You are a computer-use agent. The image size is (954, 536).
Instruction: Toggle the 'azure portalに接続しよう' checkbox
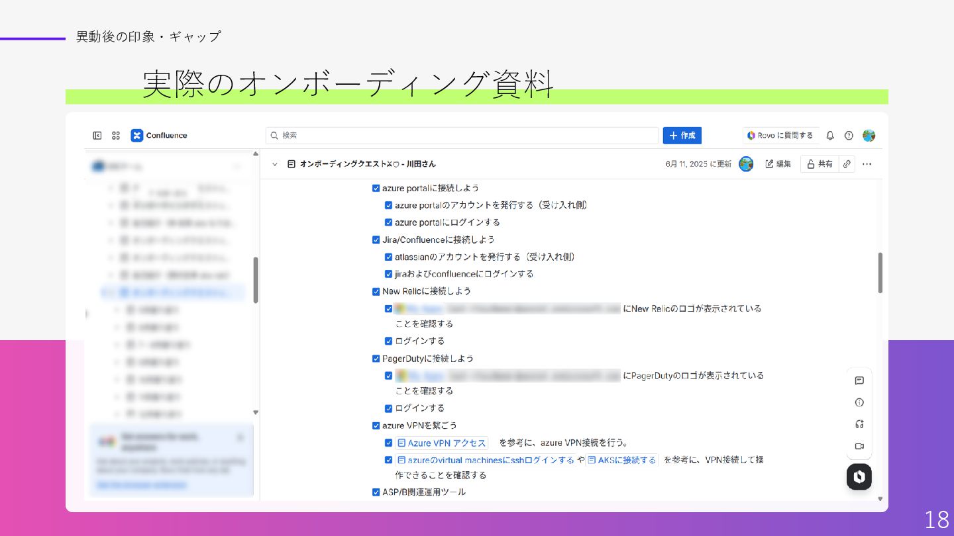[x=376, y=189]
